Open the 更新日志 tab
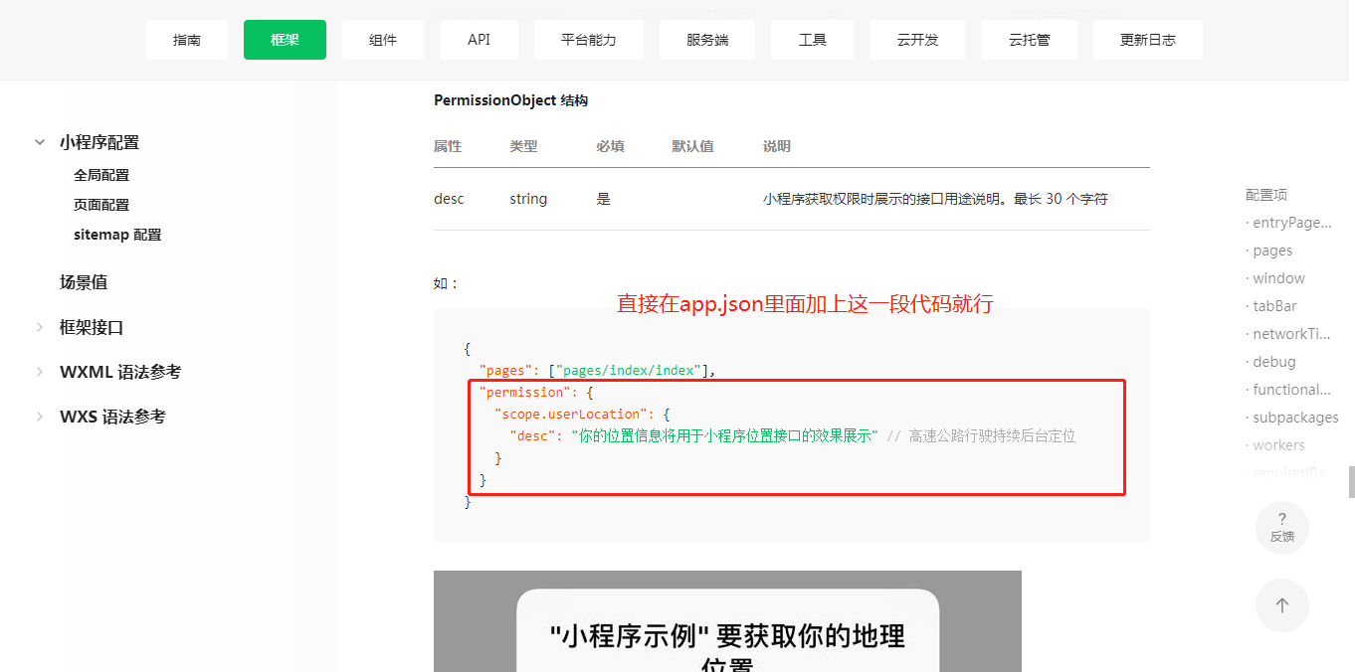The width and height of the screenshot is (1355, 672). click(1148, 40)
